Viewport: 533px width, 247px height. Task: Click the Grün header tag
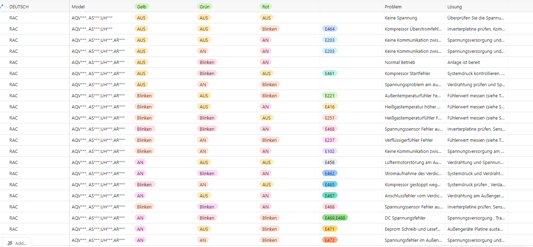204,7
